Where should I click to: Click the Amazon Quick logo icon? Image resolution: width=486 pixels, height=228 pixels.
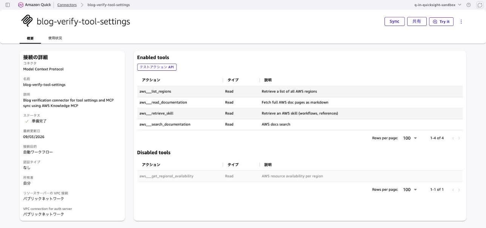[x=20, y=5]
